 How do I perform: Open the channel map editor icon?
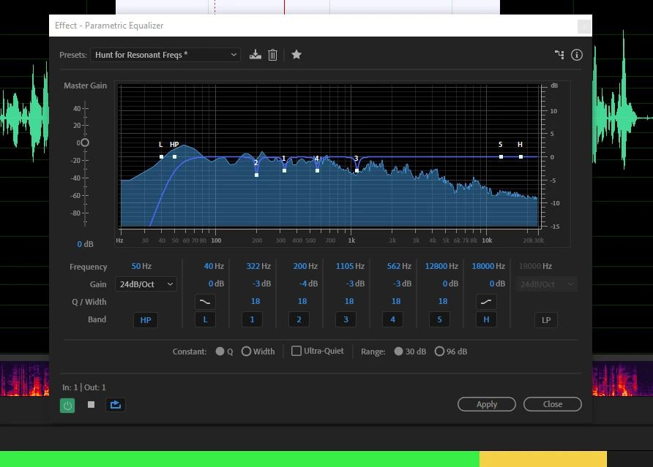[559, 55]
